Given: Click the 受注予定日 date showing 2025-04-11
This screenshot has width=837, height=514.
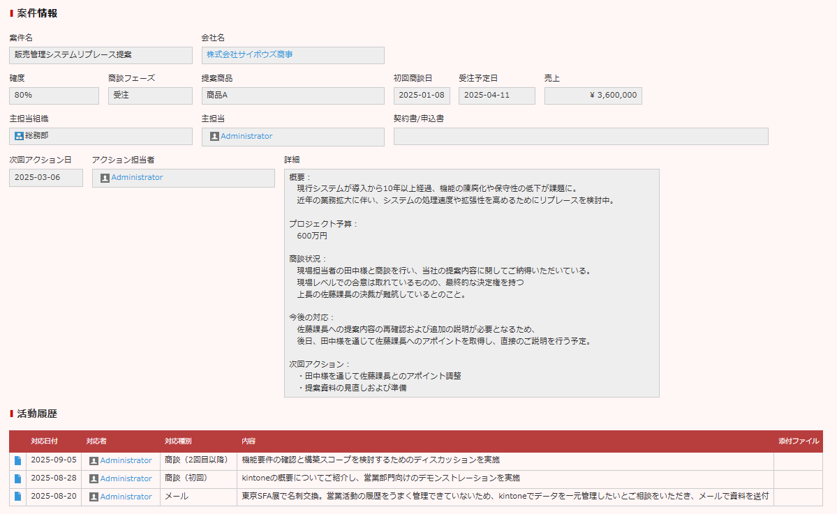Looking at the screenshot, I should (x=496, y=96).
